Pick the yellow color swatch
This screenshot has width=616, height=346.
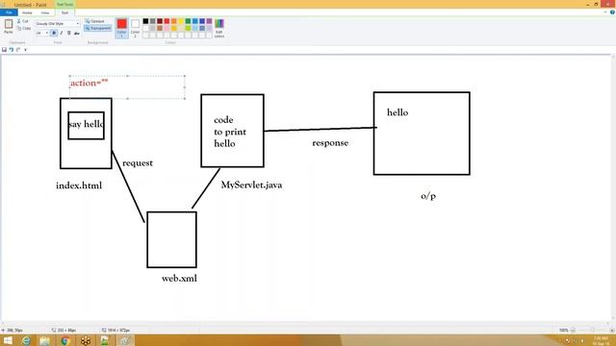pos(181,21)
